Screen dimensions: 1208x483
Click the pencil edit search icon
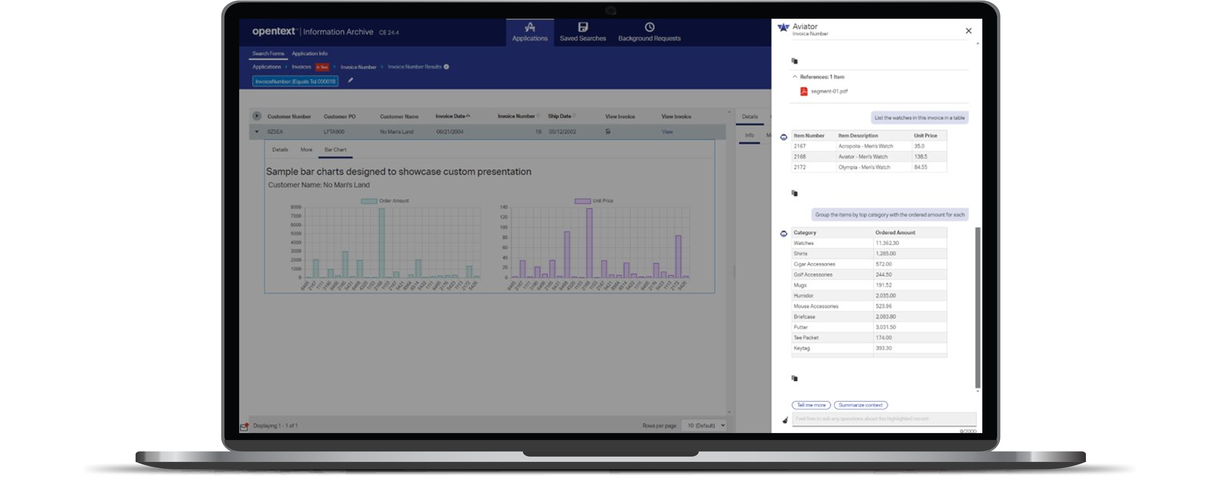tap(350, 80)
